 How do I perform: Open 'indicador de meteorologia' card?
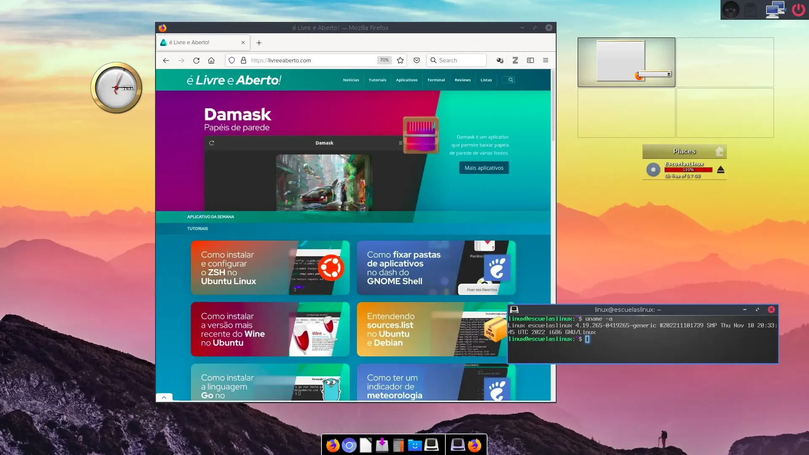click(436, 382)
